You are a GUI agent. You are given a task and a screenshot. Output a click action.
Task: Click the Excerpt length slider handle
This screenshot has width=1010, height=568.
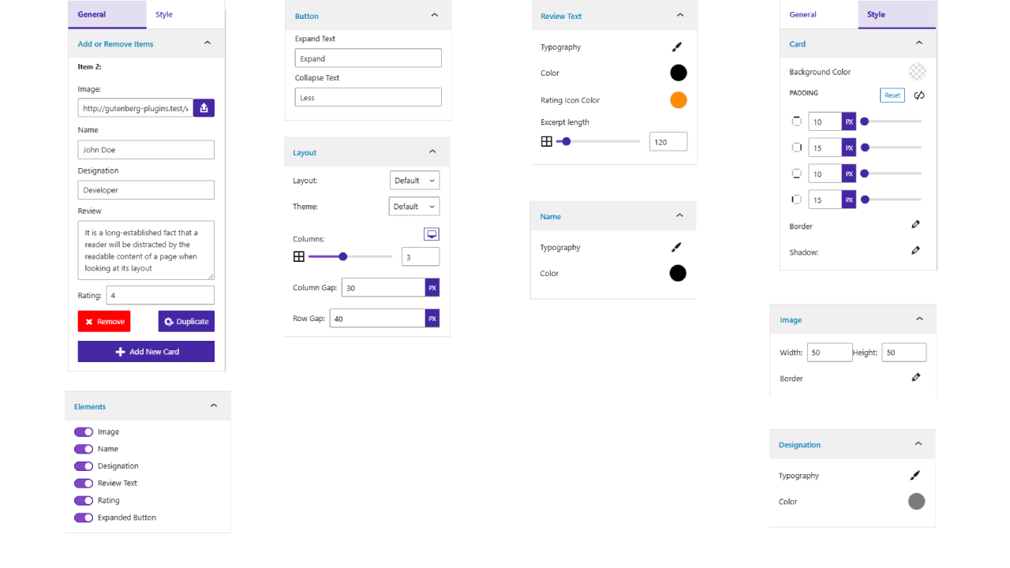[x=566, y=141]
